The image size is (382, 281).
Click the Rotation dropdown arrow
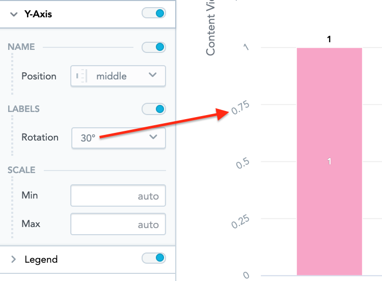pos(152,137)
